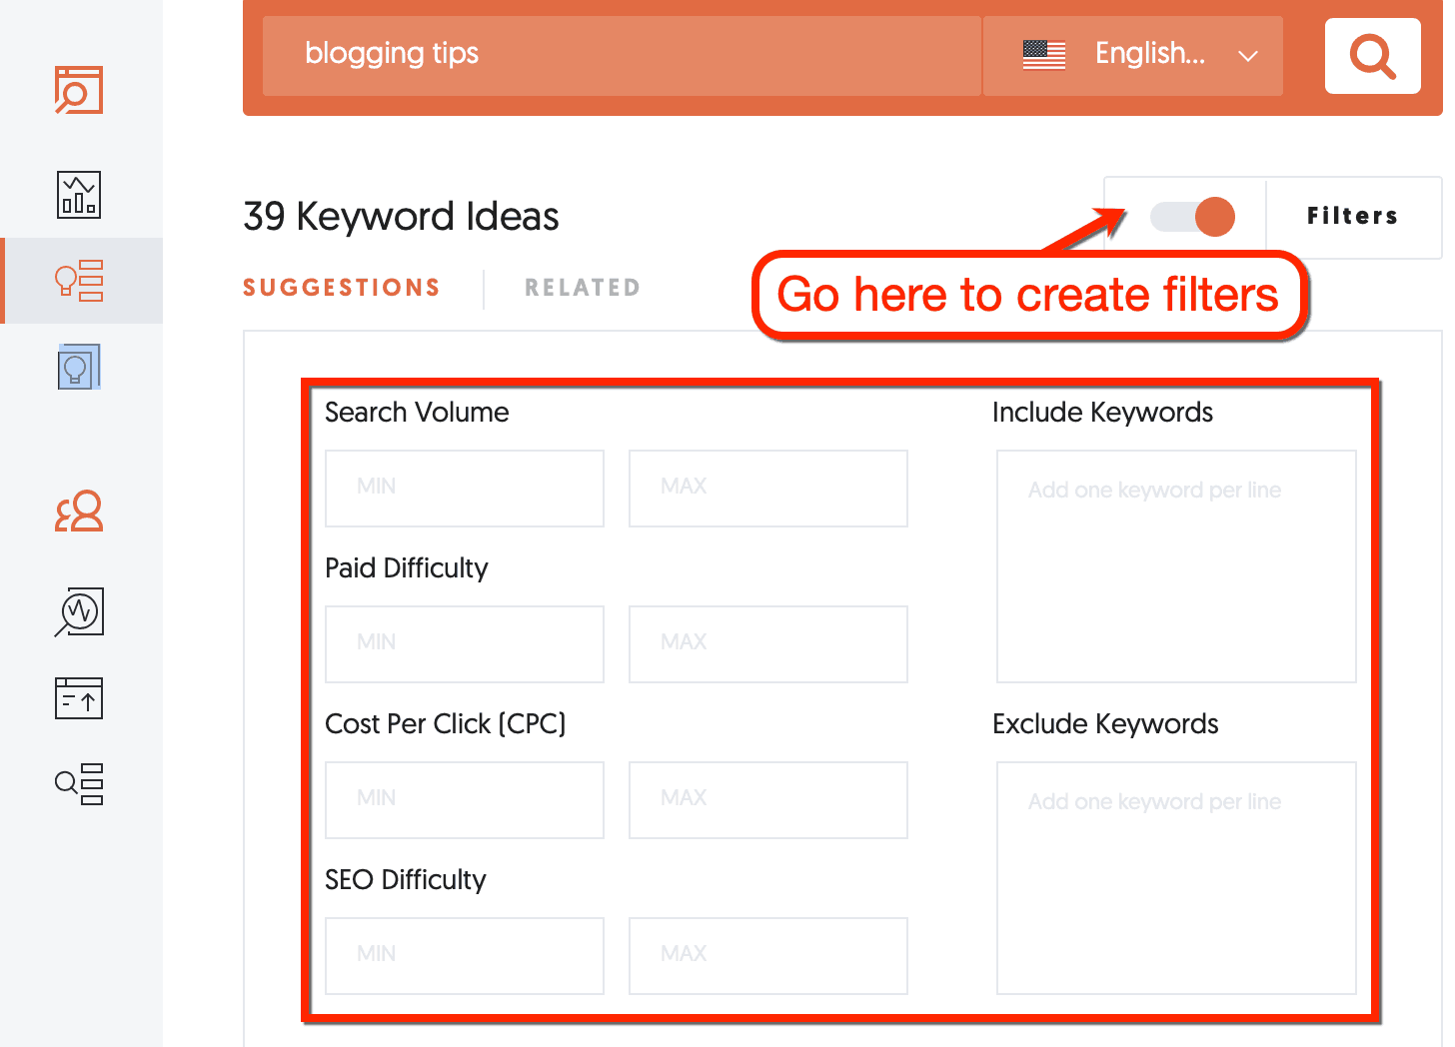The height and width of the screenshot is (1047, 1455).
Task: Click the Search Volume MIN field
Action: [x=464, y=489]
